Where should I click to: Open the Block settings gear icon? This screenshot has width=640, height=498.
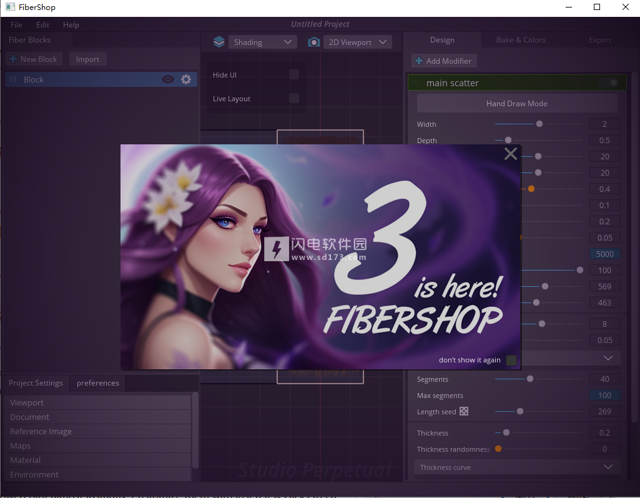186,79
